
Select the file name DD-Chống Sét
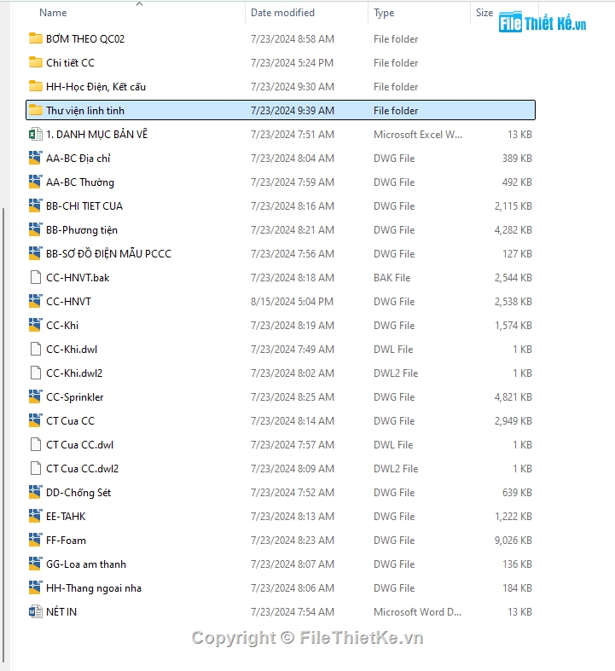[78, 493]
